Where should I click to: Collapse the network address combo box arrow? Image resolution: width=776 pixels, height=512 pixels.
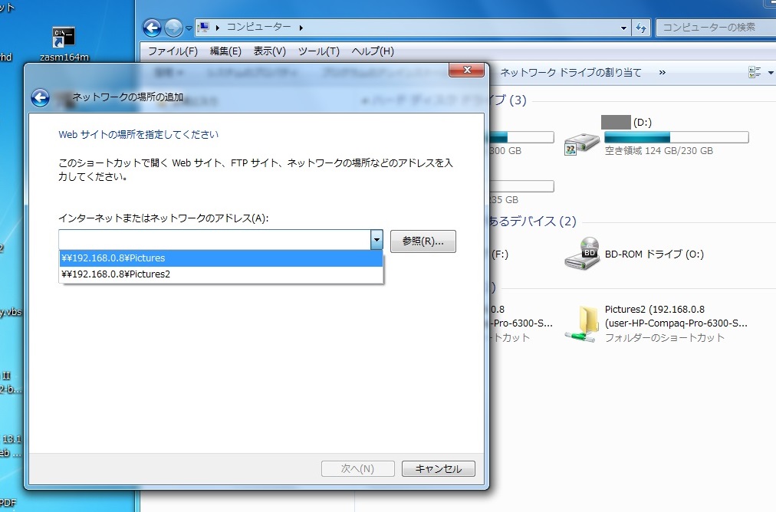coord(376,240)
